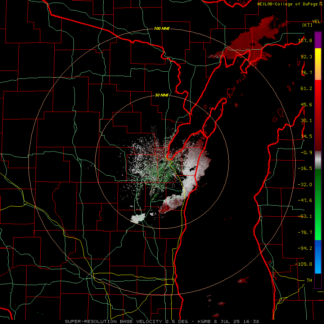Screen dimensions: 324x324
Task: Click the NEXLAB-College of DuPage label
Action: click(x=288, y=4)
